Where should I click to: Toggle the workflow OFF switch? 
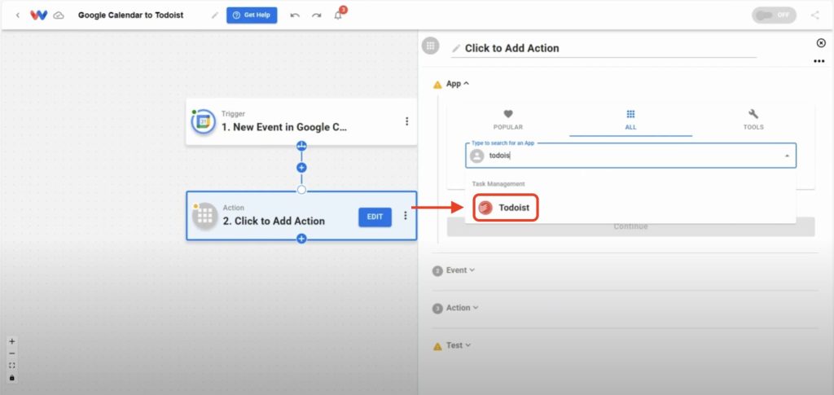point(774,15)
